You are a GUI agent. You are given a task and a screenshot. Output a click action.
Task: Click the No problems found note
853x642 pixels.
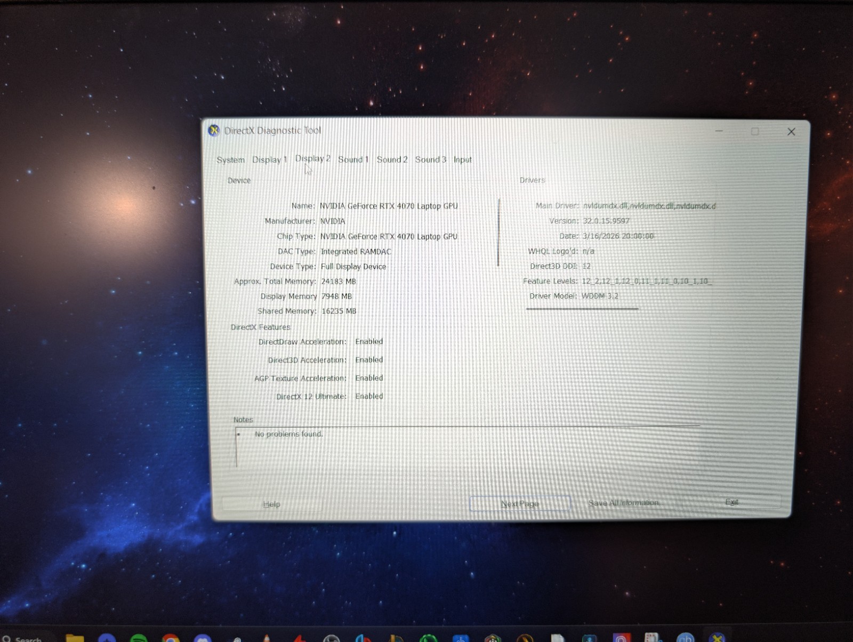tap(289, 434)
